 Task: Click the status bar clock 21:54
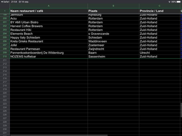pyautogui.click(x=14, y=2)
